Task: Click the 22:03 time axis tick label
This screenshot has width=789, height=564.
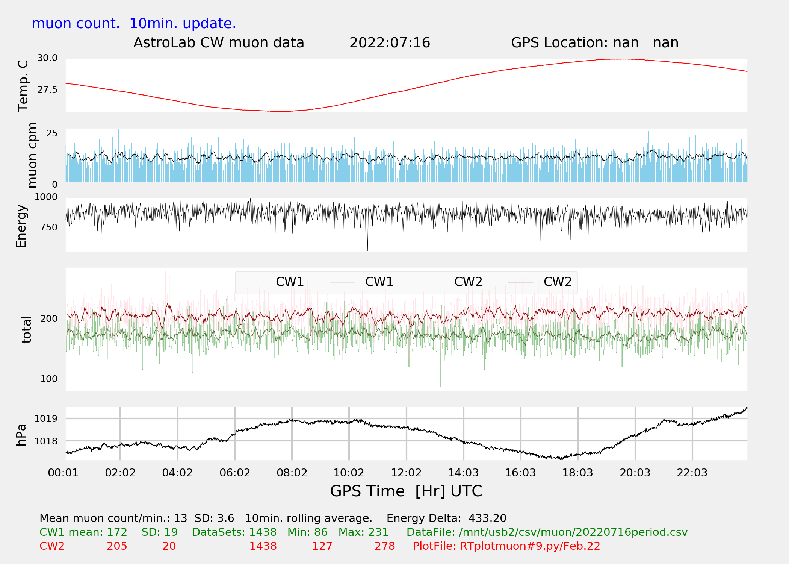Action: point(692,473)
